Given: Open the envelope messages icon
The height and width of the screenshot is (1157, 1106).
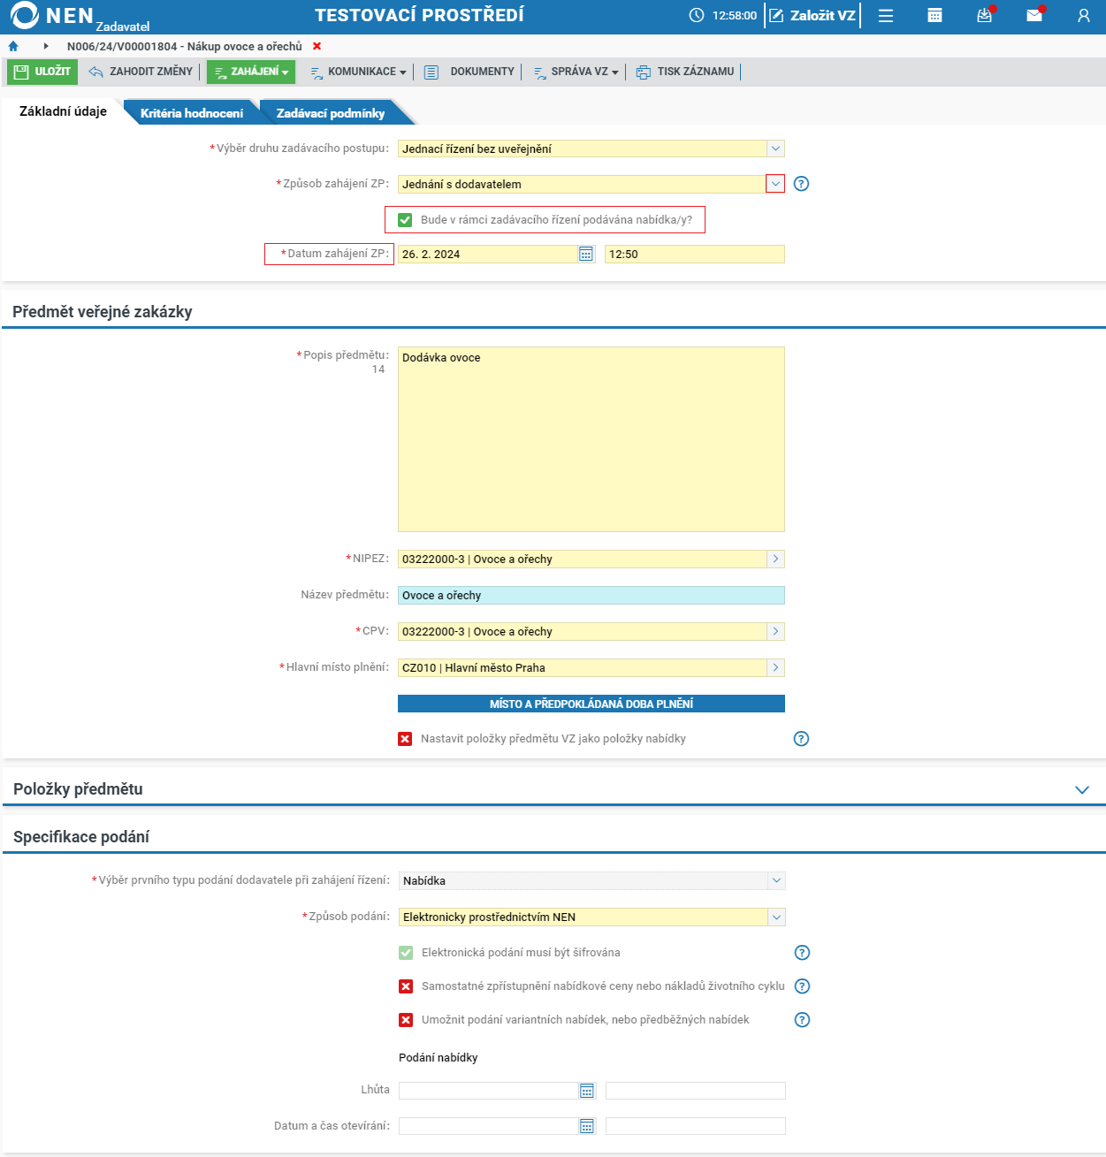Looking at the screenshot, I should click(1034, 16).
